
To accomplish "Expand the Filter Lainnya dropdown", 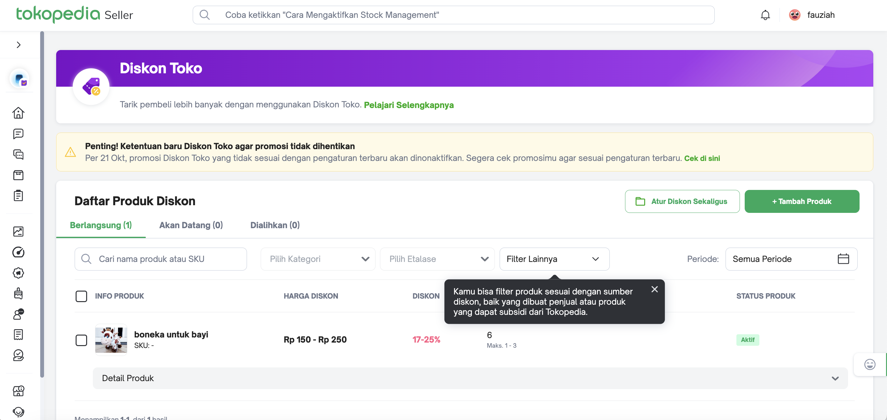I will (554, 259).
